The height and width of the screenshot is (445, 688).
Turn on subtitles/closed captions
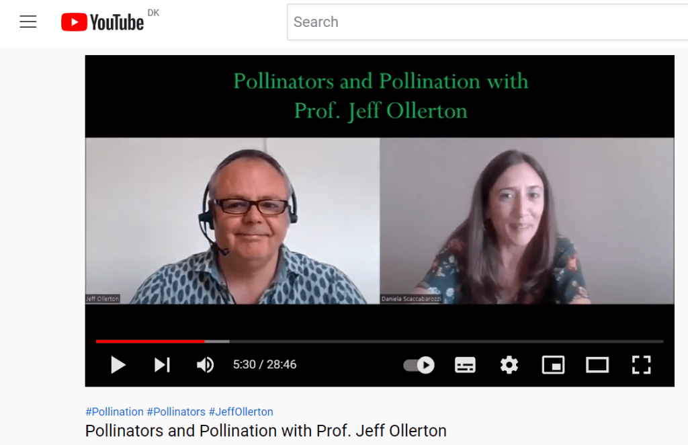(x=465, y=365)
